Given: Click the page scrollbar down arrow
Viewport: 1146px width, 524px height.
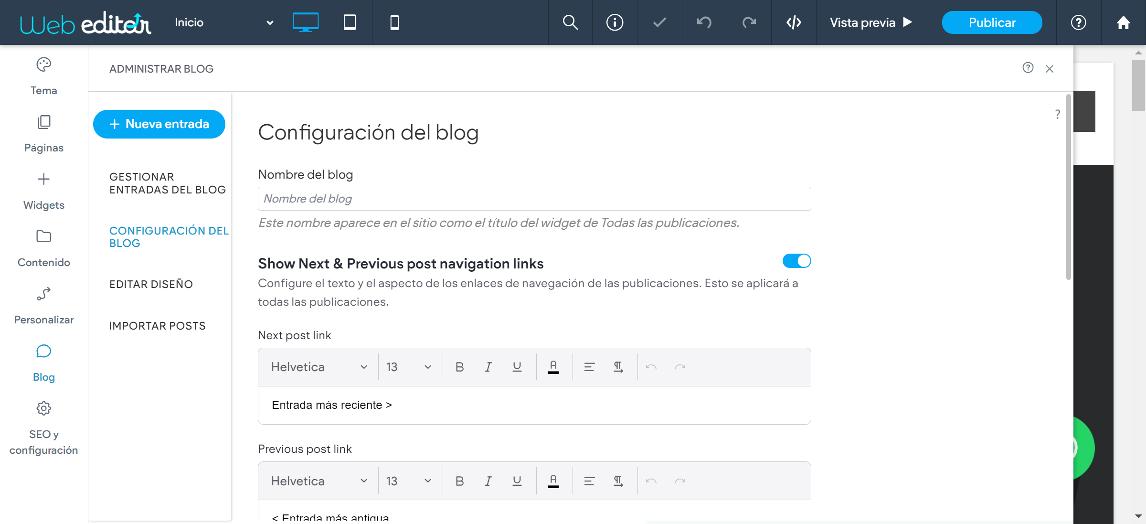Looking at the screenshot, I should (1138, 516).
